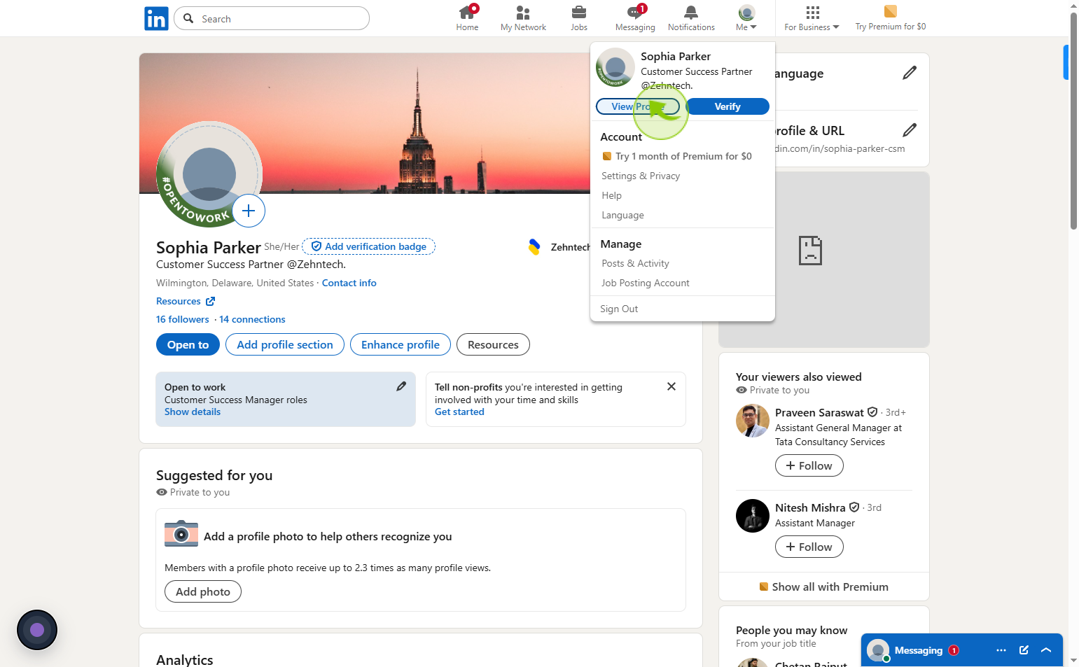Viewport: 1079px width, 667px height.
Task: Select Try 1 month of Premium
Action: 677,156
